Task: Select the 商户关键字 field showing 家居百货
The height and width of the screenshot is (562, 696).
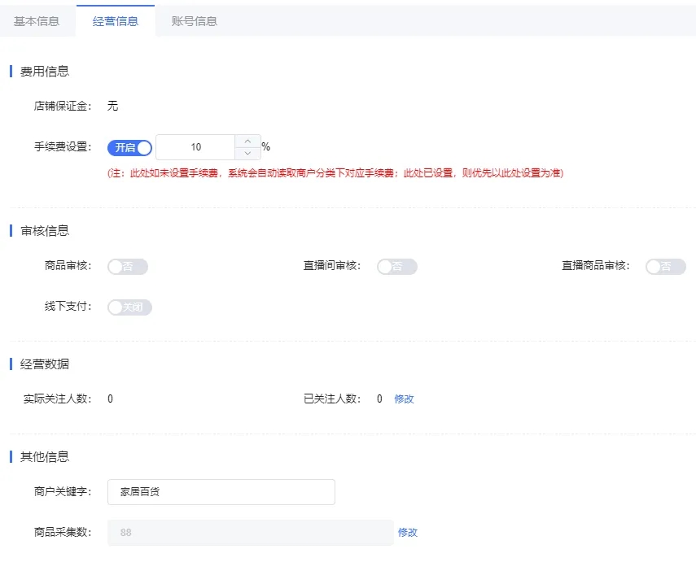Action: (220, 491)
